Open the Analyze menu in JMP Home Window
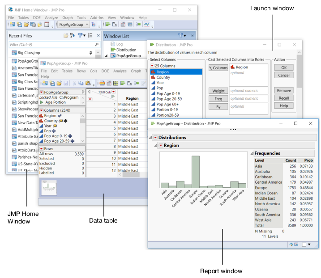Viewport: 321px width, 278px height. 51,18
